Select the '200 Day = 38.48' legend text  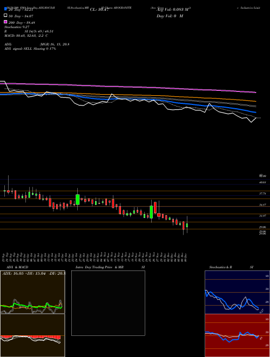22,23
